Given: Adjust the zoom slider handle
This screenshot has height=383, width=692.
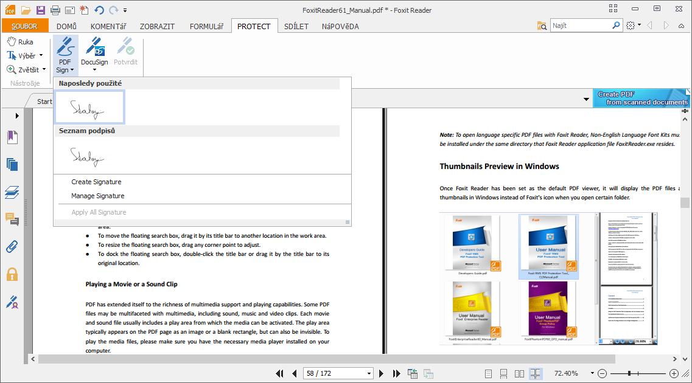Looking at the screenshot, I should 629,374.
